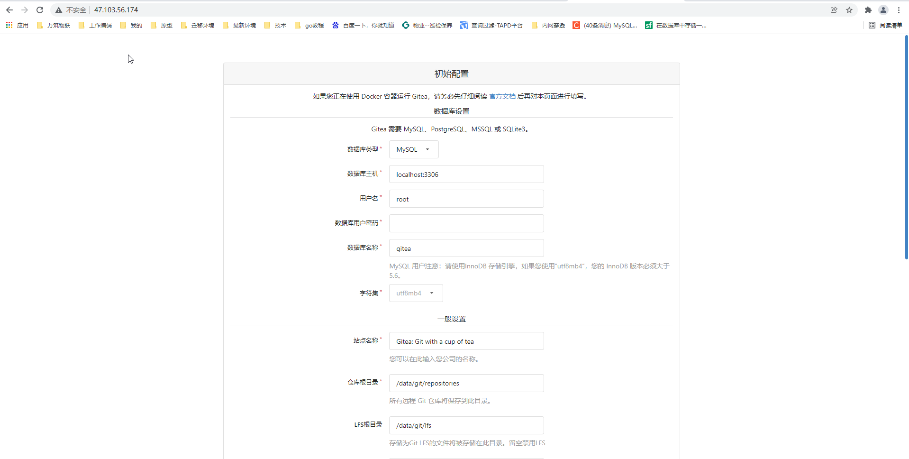Open the 查询过滤-TAPD平台 bookmark
The image size is (909, 459).
491,25
